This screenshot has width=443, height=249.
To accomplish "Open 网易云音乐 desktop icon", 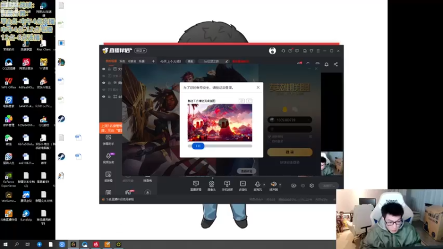I will coord(26,64).
